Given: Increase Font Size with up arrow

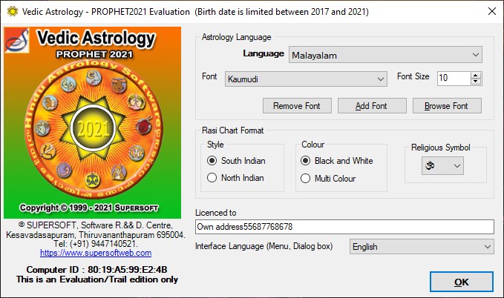Looking at the screenshot, I should pos(475,75).
